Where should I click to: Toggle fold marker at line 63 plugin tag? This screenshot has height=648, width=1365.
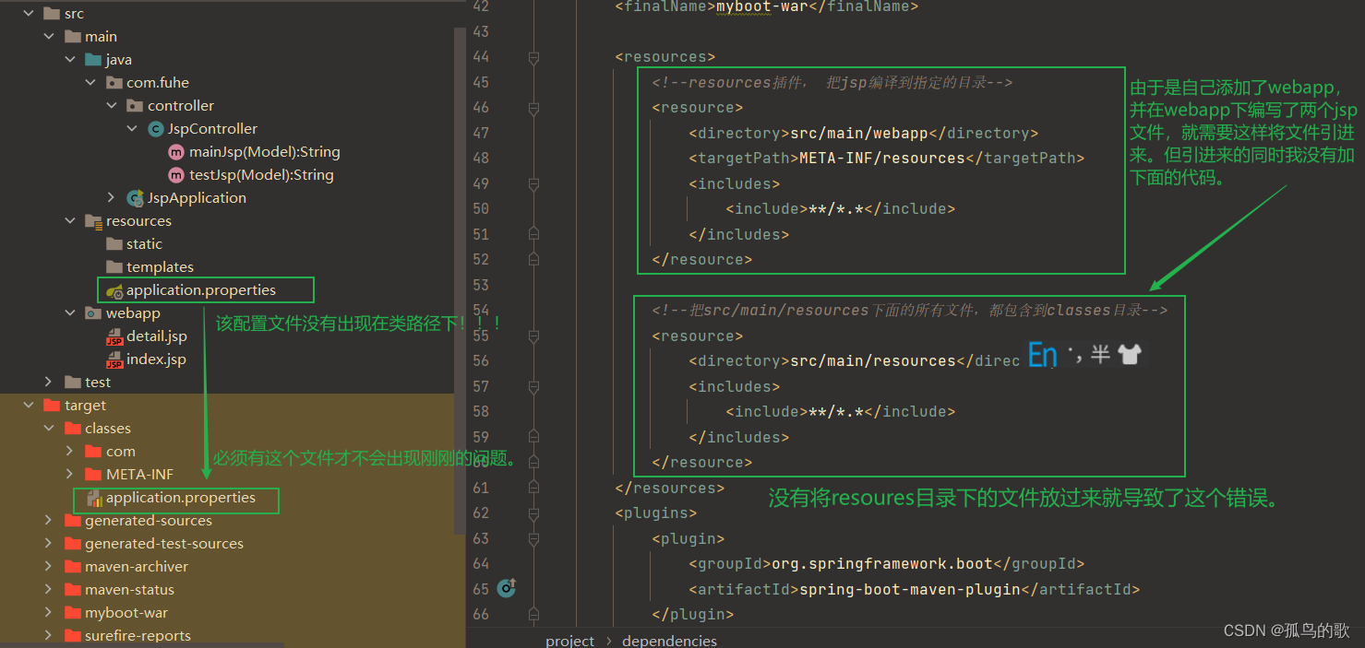point(533,538)
